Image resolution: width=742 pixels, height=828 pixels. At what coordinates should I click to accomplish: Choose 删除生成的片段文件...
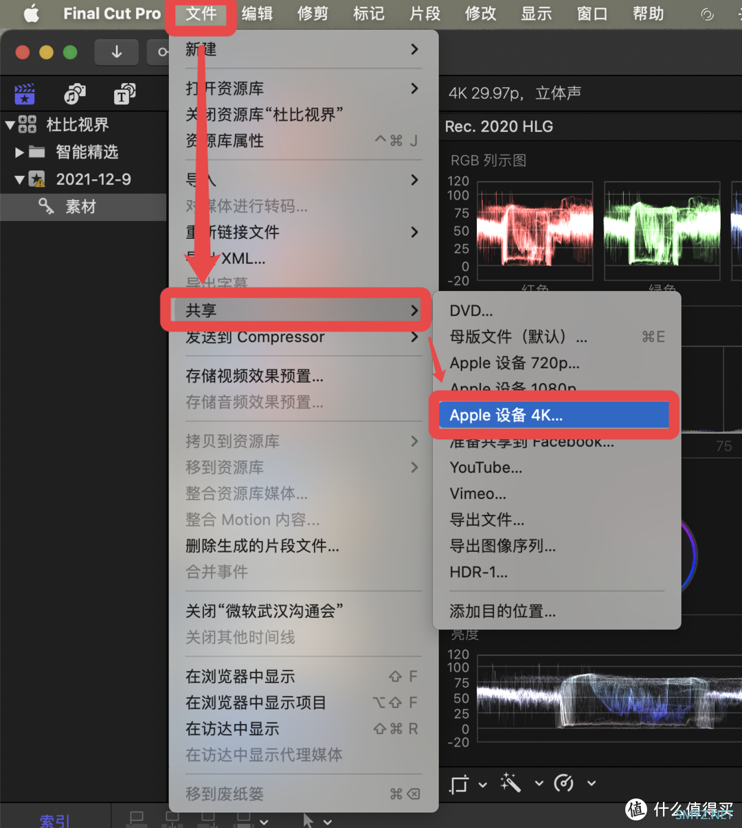tap(303, 546)
